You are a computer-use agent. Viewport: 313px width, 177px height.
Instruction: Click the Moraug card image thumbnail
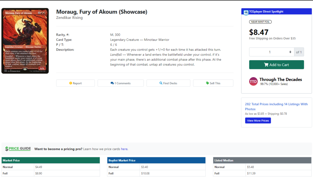25,41
